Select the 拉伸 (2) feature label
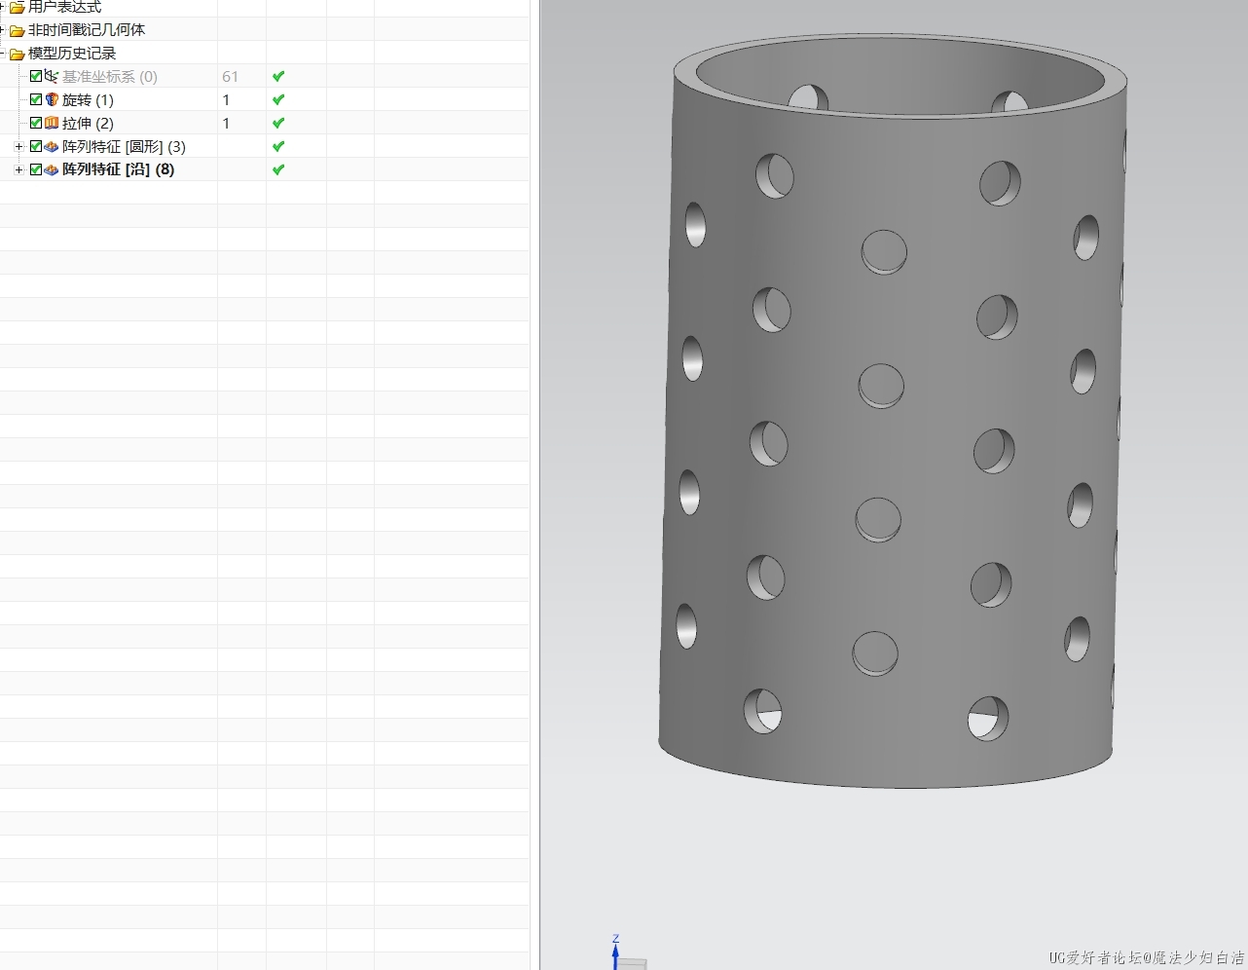The image size is (1248, 970). [x=88, y=123]
